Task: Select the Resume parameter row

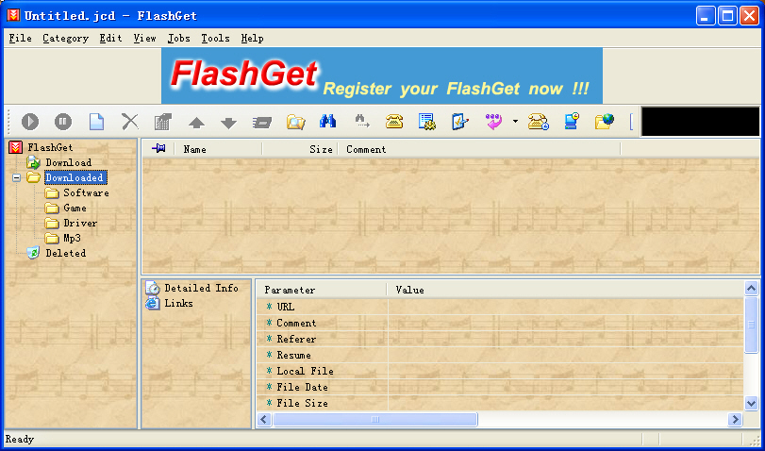Action: pyautogui.click(x=501, y=355)
